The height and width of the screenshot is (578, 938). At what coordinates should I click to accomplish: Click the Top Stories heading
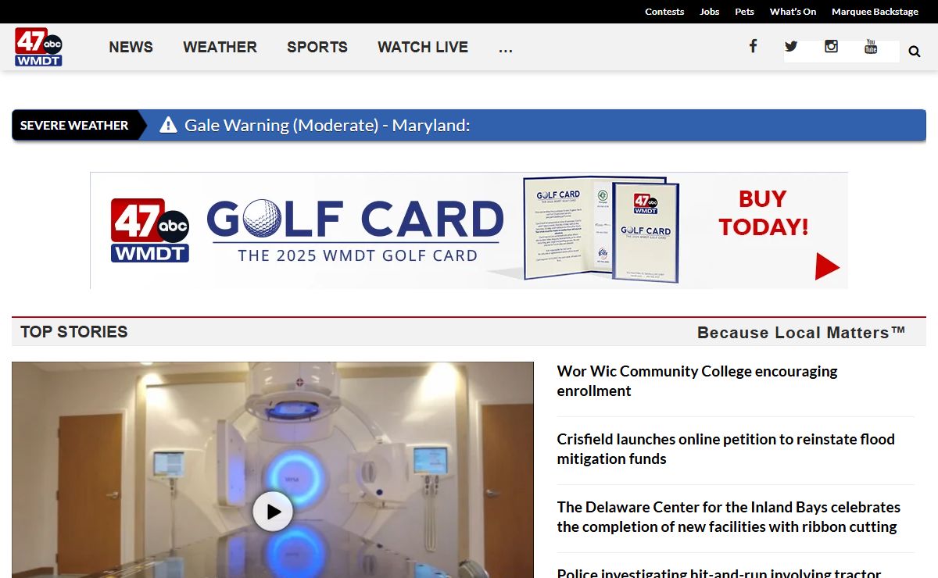[x=74, y=332]
